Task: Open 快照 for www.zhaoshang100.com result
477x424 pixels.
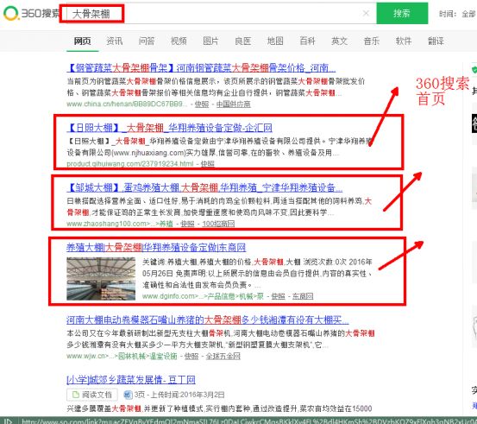Action: coord(187,224)
